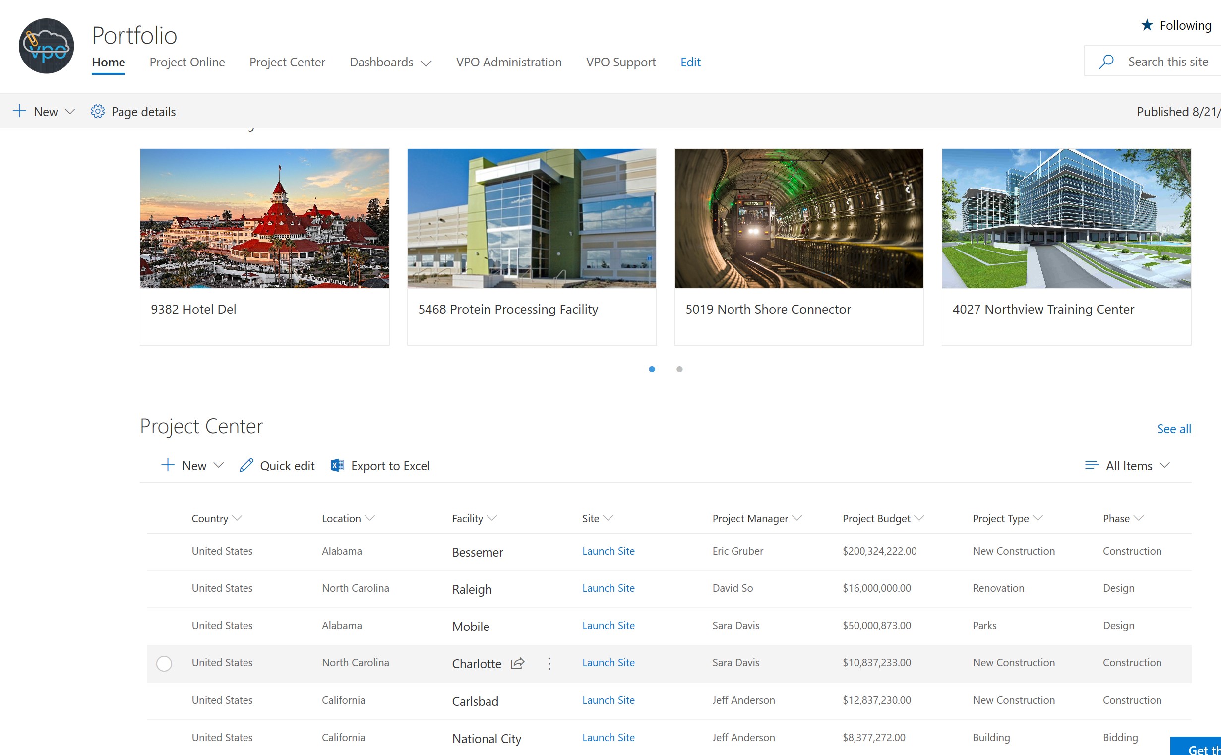The width and height of the screenshot is (1221, 755).
Task: Open VPO Administration nav item
Action: [508, 63]
